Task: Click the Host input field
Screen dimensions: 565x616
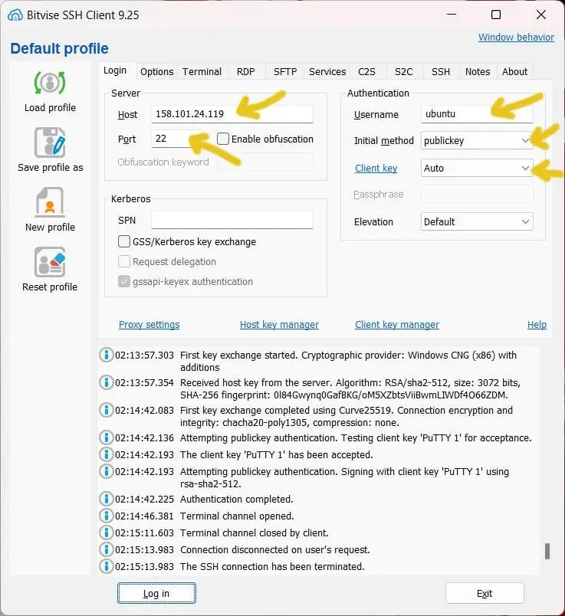Action: [x=232, y=114]
